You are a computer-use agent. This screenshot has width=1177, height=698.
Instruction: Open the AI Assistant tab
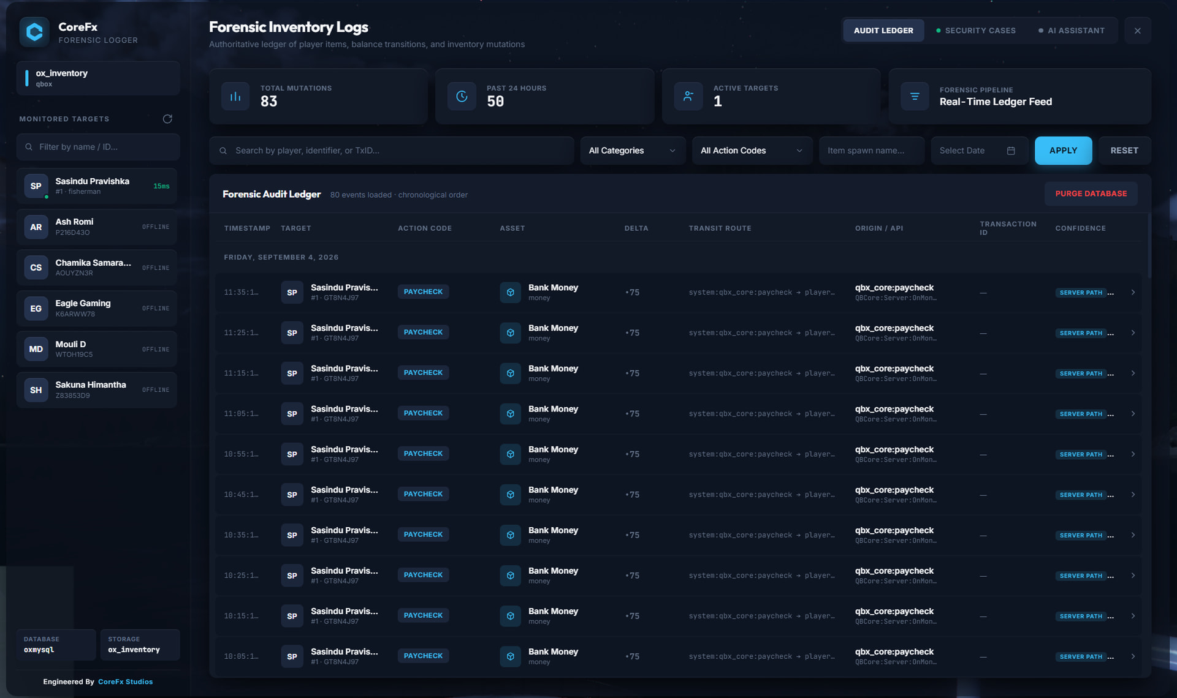[1072, 31]
